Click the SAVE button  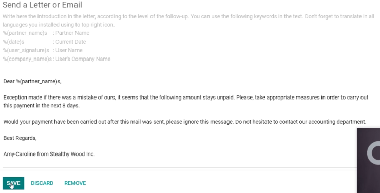[13, 183]
